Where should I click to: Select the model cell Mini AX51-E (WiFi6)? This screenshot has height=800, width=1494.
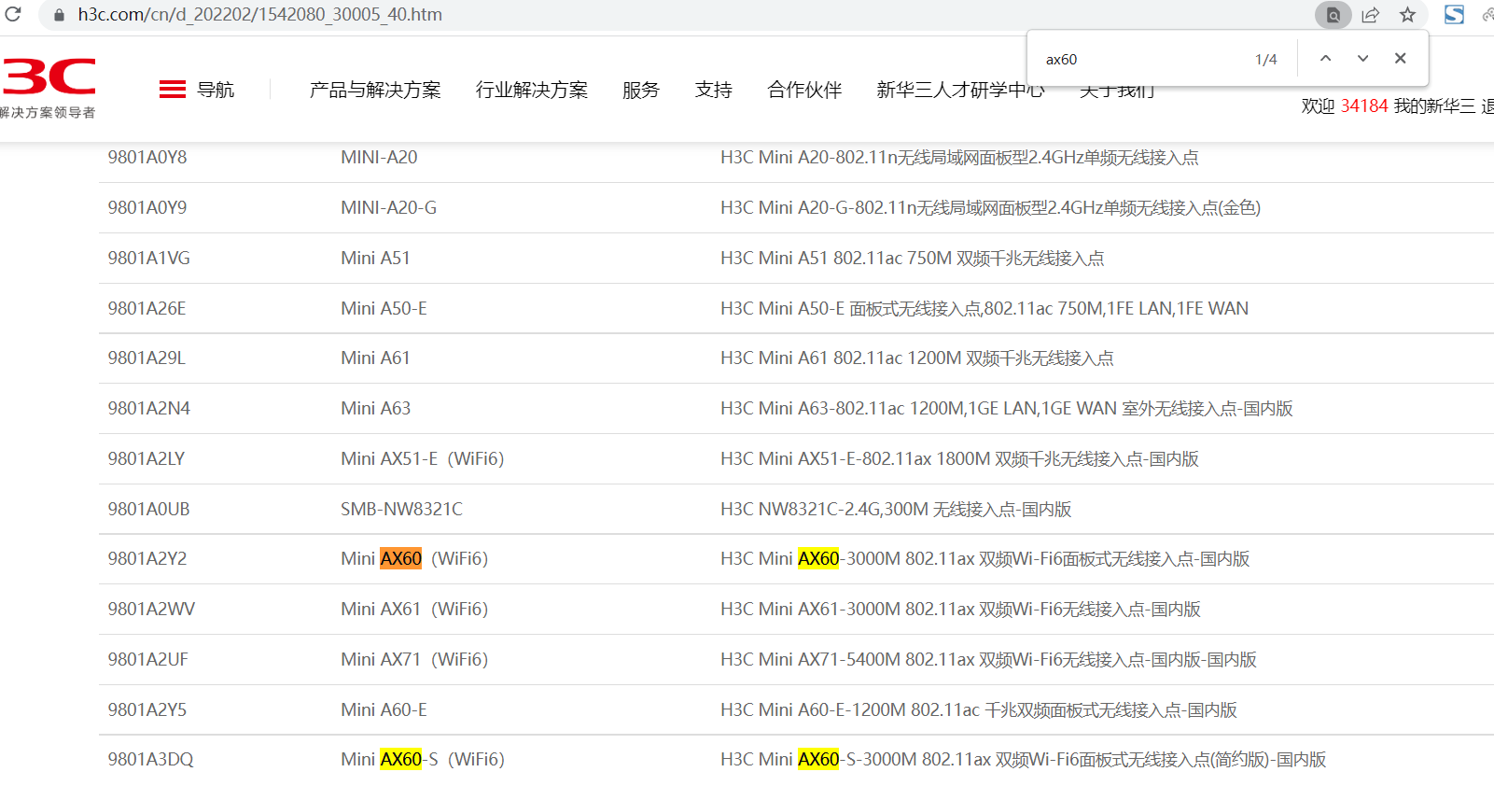tap(423, 459)
